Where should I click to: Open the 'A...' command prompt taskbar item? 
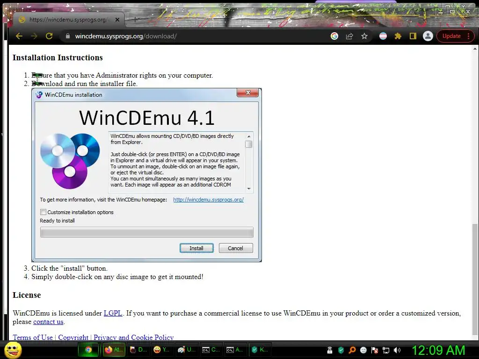pyautogui.click(x=235, y=350)
